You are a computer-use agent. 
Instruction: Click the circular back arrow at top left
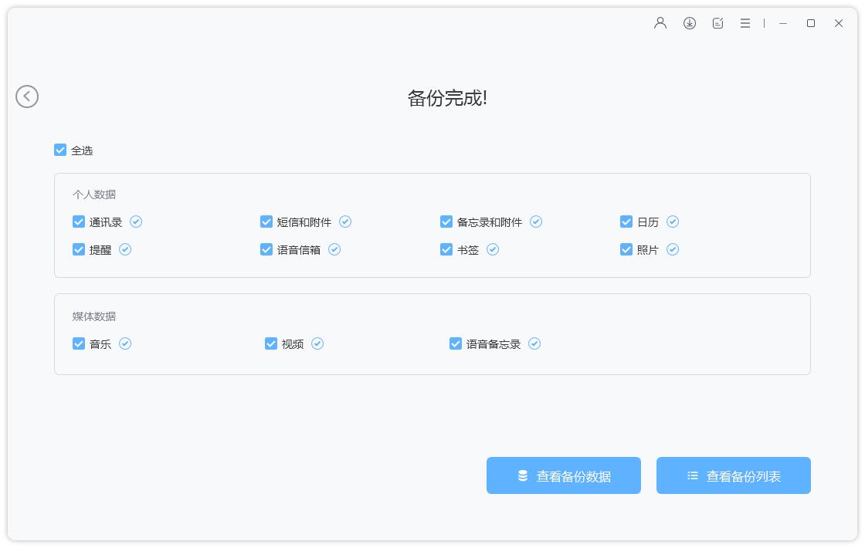27,96
